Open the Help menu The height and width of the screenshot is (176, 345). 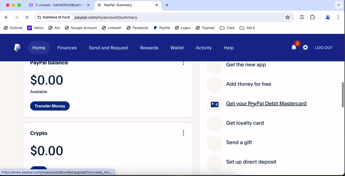point(229,48)
